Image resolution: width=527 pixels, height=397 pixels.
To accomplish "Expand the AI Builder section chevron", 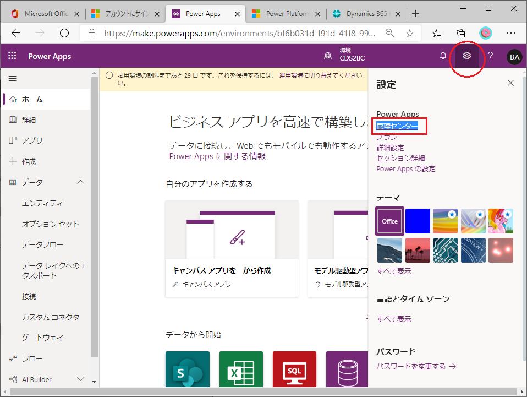I will pos(81,379).
